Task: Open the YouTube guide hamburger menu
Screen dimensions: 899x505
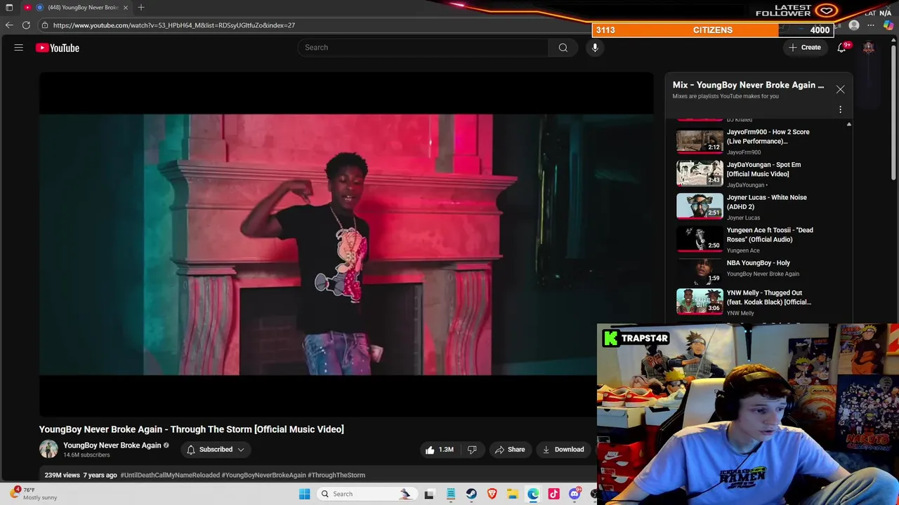Action: tap(19, 48)
